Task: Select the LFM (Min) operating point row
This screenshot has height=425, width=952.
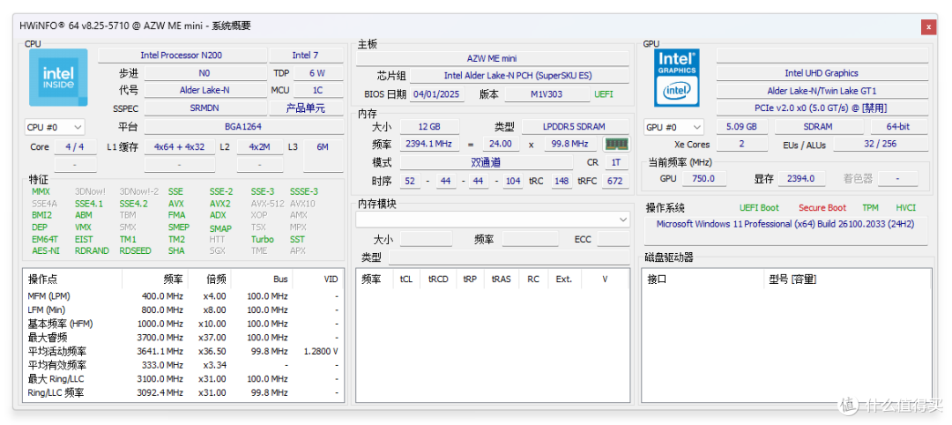Action: point(183,309)
